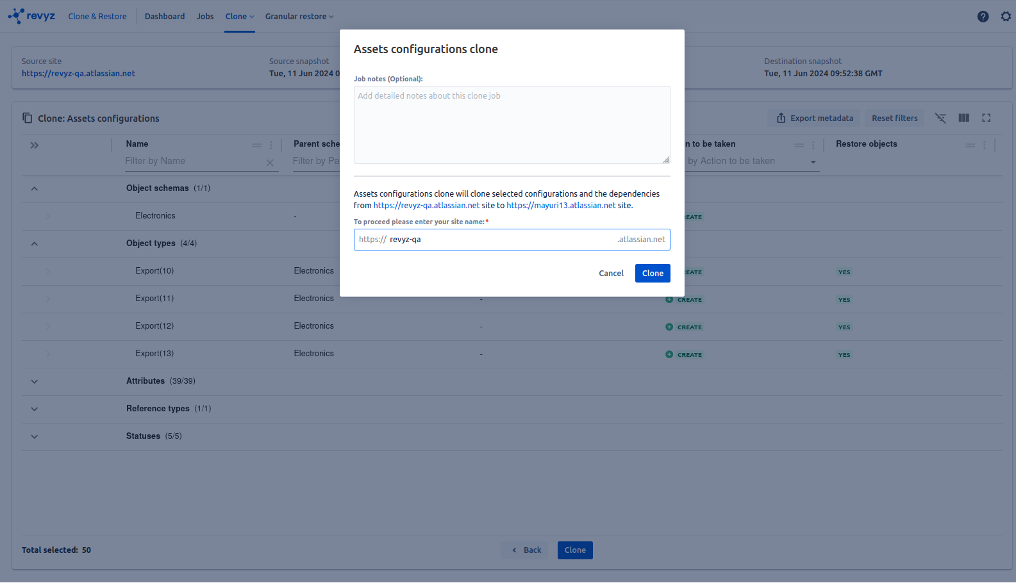Open Action to be taken column menu
The width and height of the screenshot is (1016, 583).
pyautogui.click(x=813, y=145)
